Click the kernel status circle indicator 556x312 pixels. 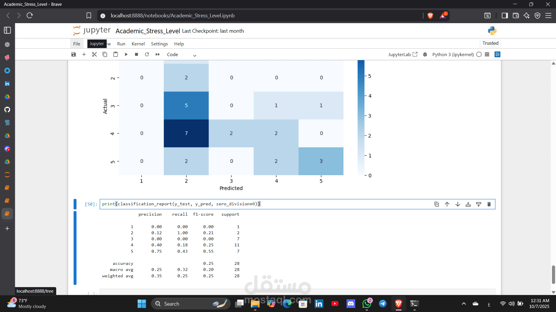click(479, 54)
